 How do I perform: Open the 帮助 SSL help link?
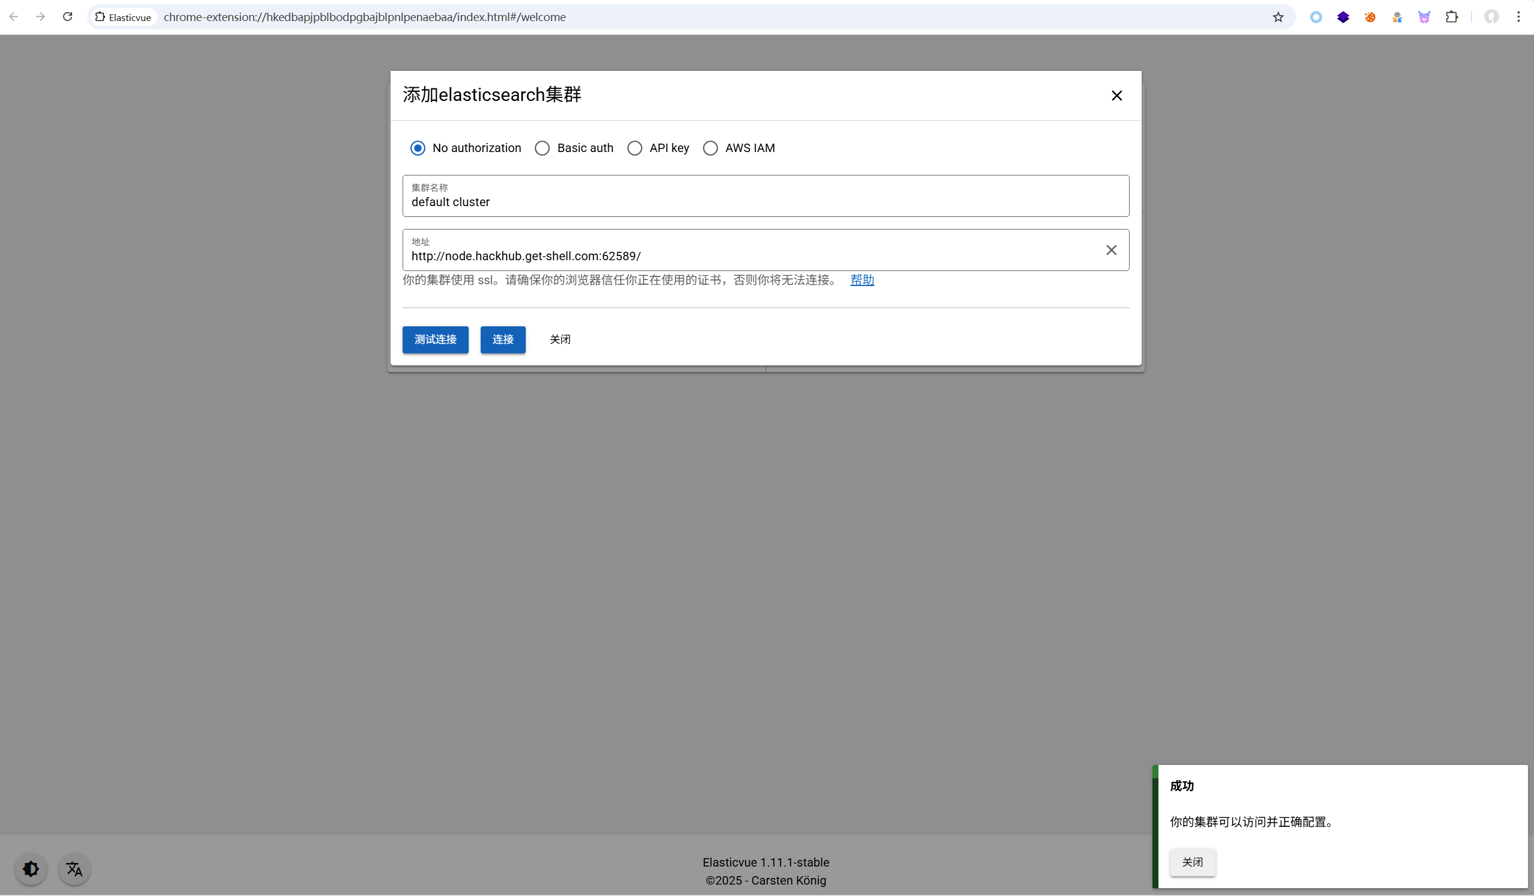(862, 280)
